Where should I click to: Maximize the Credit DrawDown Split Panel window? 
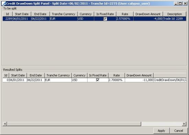[180, 3]
